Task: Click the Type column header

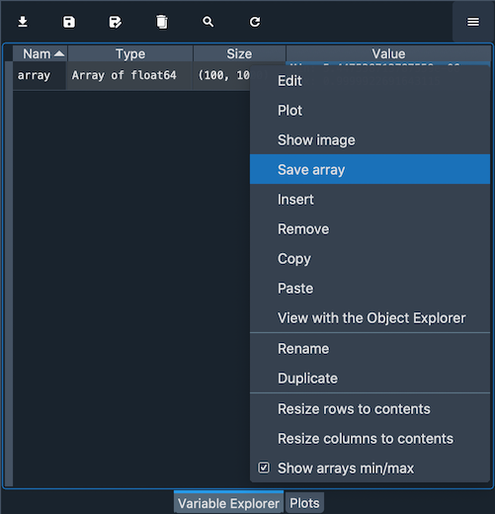Action: click(x=130, y=53)
